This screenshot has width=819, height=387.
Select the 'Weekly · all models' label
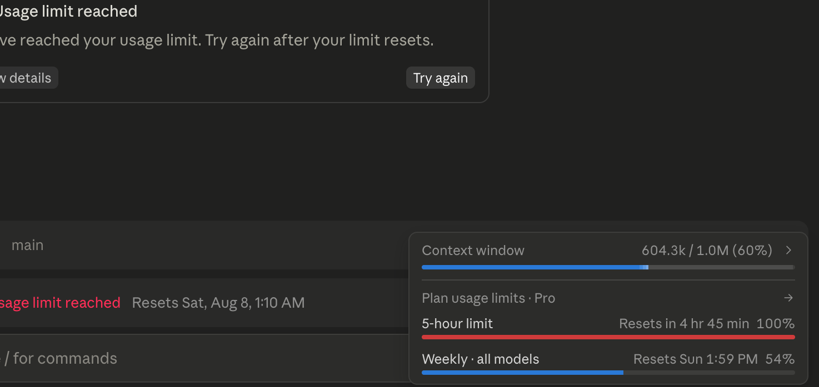click(481, 359)
